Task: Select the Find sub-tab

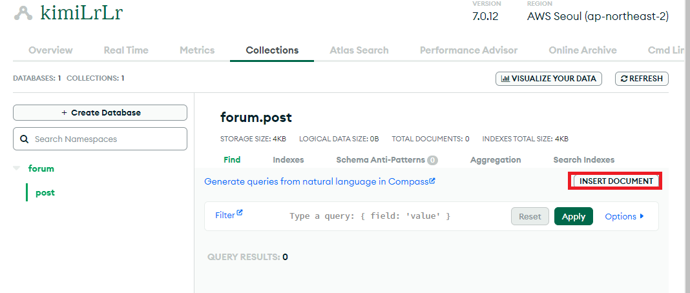Action: point(232,160)
